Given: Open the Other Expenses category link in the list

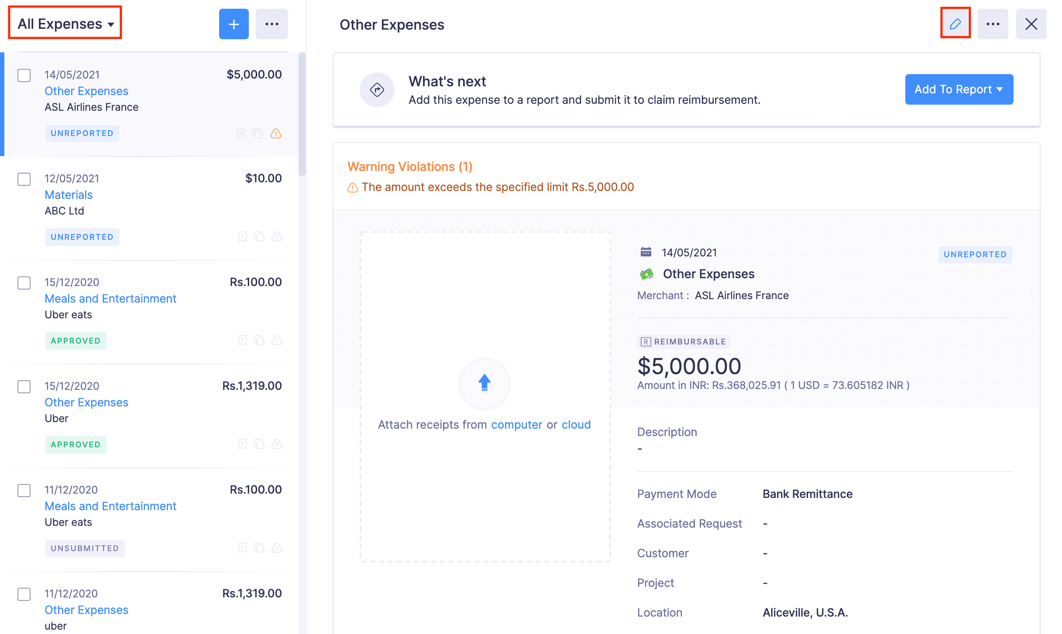Looking at the screenshot, I should 86,91.
